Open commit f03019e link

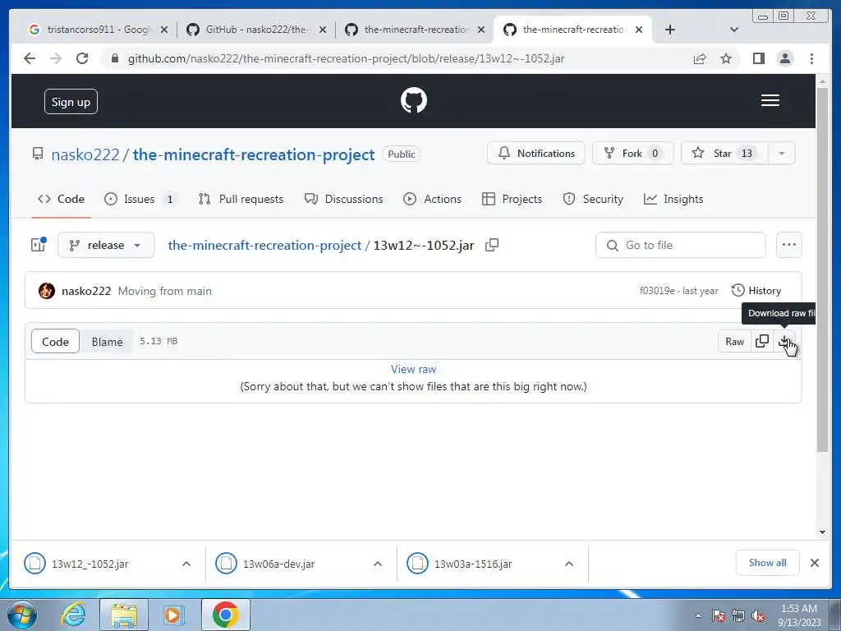(657, 291)
